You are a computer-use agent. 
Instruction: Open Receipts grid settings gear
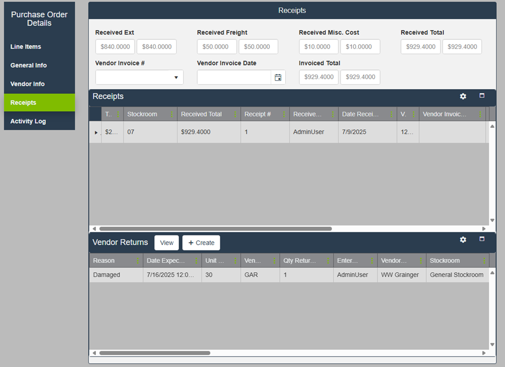(463, 96)
